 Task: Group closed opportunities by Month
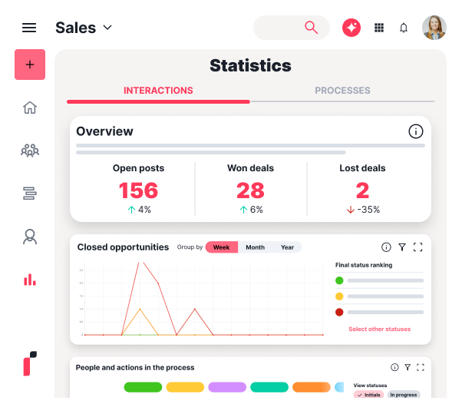coord(255,247)
